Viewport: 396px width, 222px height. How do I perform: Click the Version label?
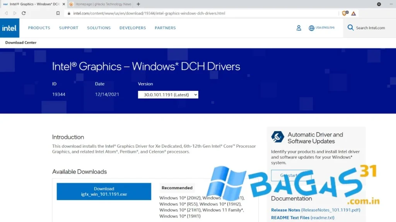point(145,84)
